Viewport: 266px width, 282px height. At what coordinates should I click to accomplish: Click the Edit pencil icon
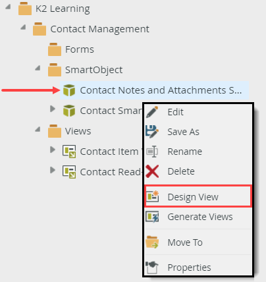point(152,112)
